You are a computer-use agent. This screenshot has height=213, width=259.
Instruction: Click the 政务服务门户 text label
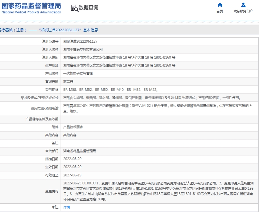(x=243, y=11)
